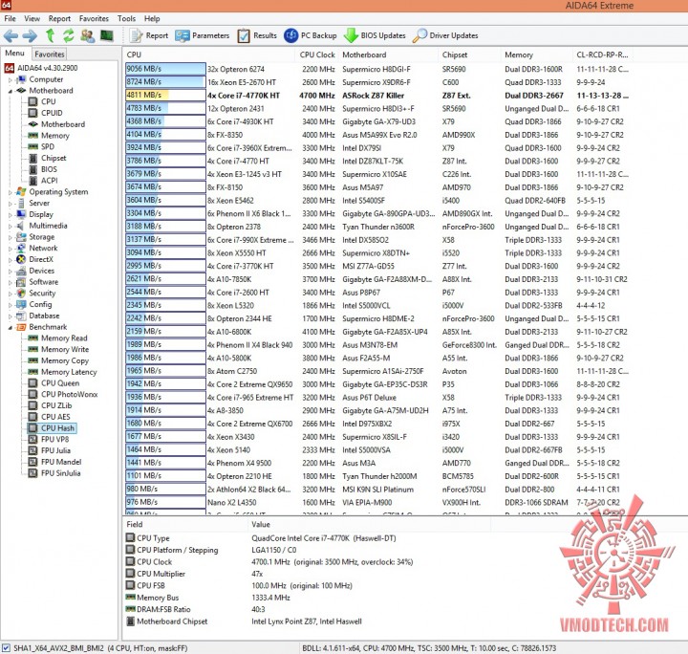Open the FPU SinJulia benchmark
The height and width of the screenshot is (654, 688).
click(60, 473)
